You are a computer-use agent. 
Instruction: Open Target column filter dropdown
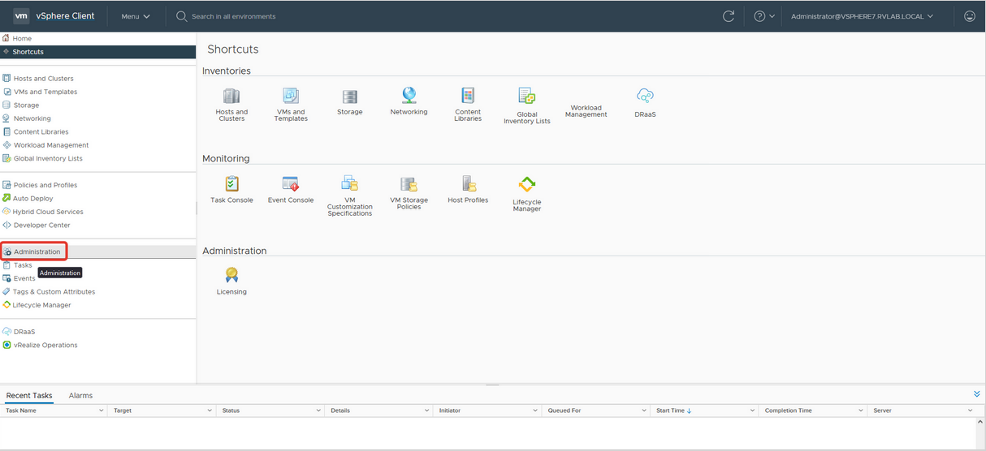click(210, 410)
